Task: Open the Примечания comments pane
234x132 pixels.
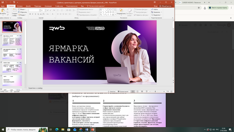Action: click(x=123, y=91)
